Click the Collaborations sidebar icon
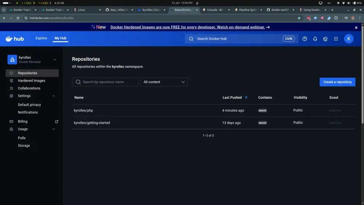364x205 pixels. 11,88
